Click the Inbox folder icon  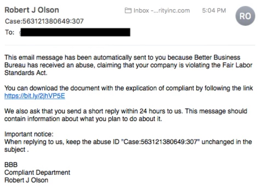click(128, 11)
